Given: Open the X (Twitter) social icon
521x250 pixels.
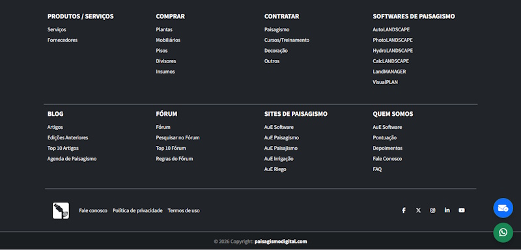Looking at the screenshot, I should pos(418,210).
